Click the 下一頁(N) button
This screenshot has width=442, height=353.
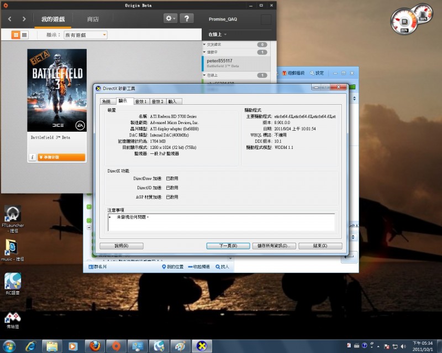228,245
